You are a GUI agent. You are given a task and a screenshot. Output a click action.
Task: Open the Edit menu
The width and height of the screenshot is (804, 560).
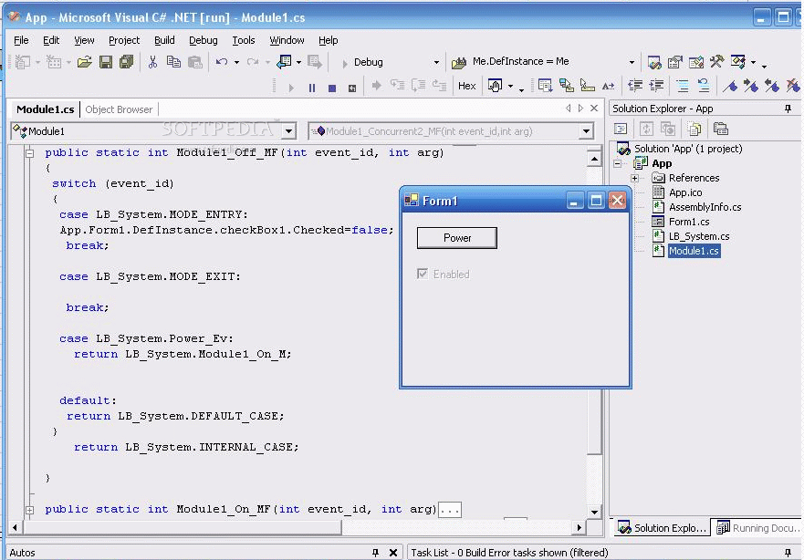click(51, 40)
